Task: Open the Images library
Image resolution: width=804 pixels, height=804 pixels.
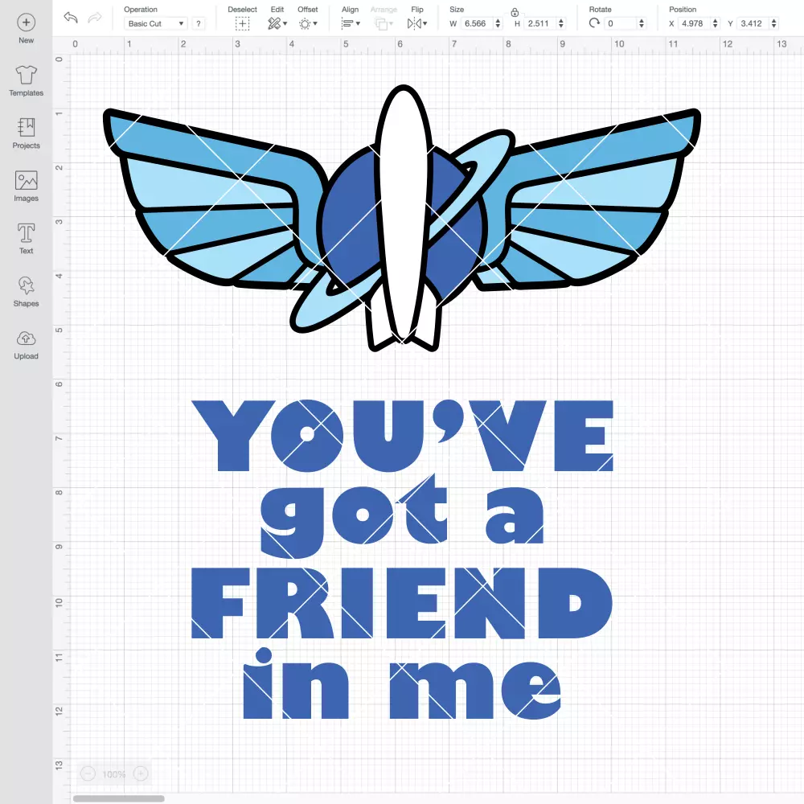Action: point(27,187)
